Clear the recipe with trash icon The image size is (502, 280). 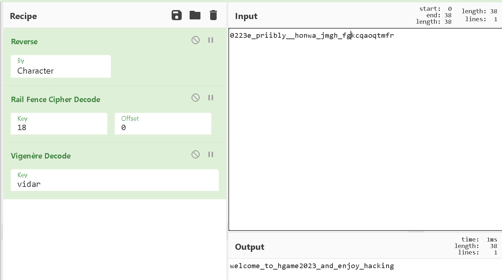click(213, 15)
